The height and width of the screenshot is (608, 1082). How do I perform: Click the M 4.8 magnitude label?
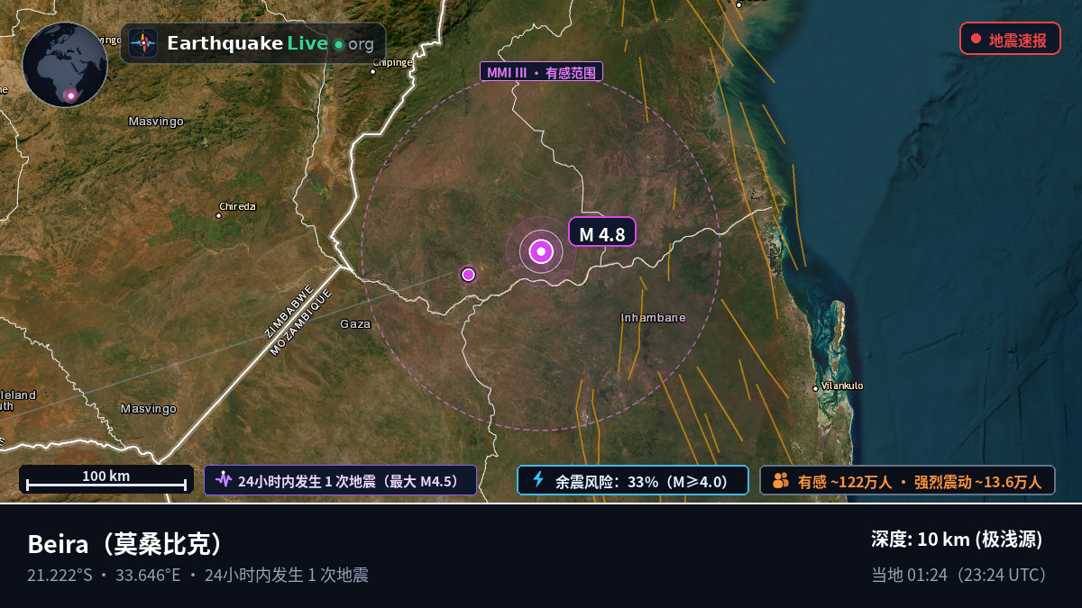tap(602, 232)
